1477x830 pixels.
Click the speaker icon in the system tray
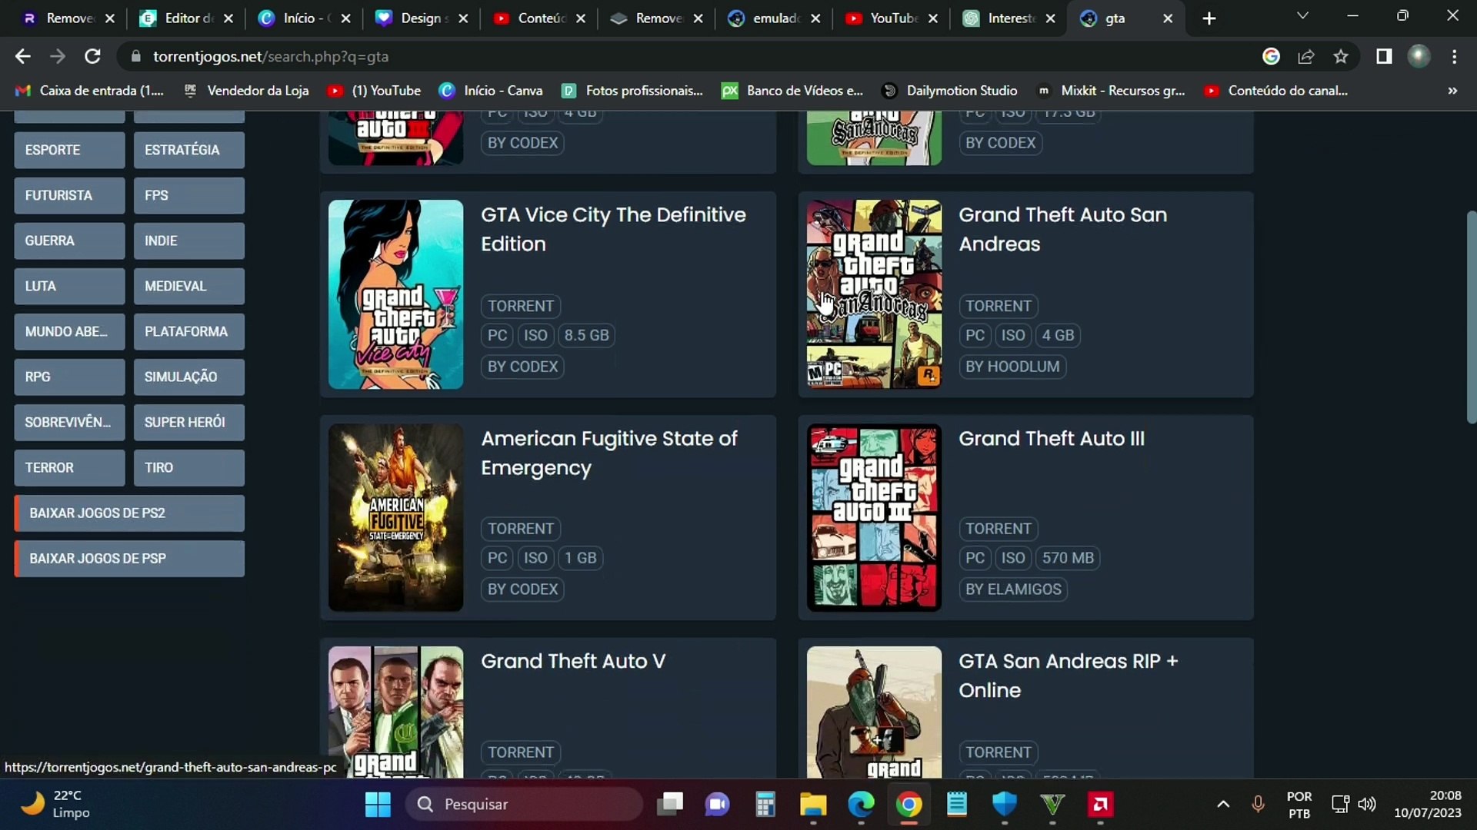(x=1369, y=805)
